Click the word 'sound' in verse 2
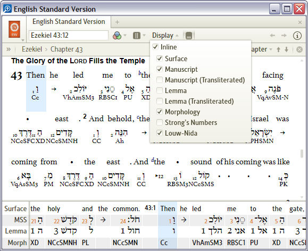Viewport: 308px width, 251px height. click(201, 162)
